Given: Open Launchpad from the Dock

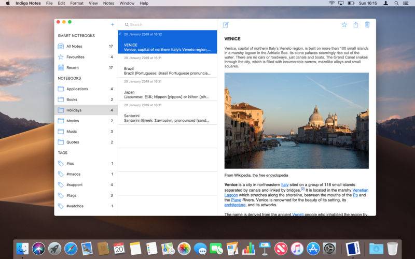Looking at the screenshot, I should [x=55, y=249].
